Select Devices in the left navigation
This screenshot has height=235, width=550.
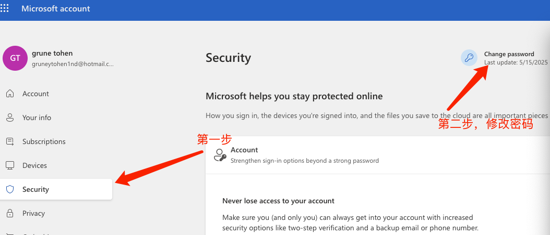[x=34, y=165]
